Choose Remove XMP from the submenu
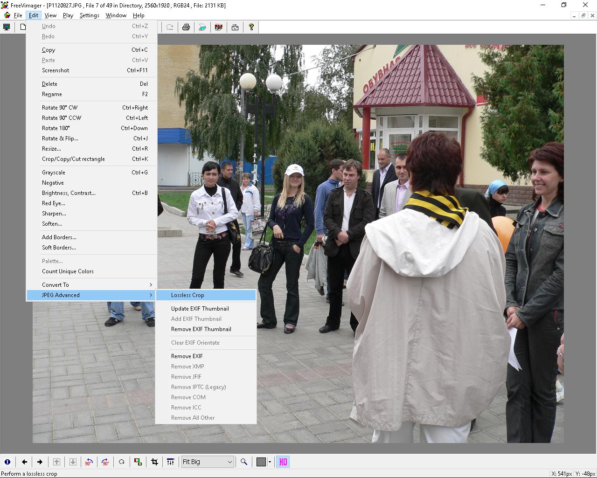The height and width of the screenshot is (478, 597). click(x=187, y=367)
